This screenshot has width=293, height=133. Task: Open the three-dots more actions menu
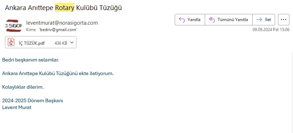click(x=284, y=19)
